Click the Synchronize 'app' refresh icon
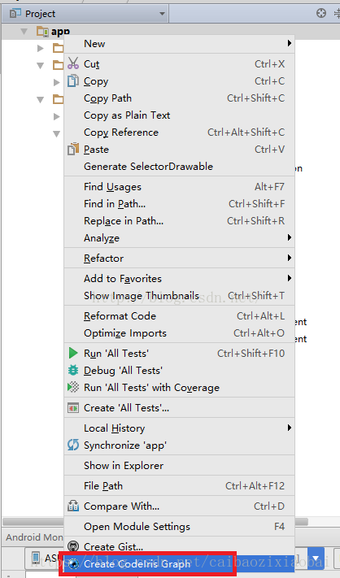This screenshot has width=340, height=578. pyautogui.click(x=73, y=445)
